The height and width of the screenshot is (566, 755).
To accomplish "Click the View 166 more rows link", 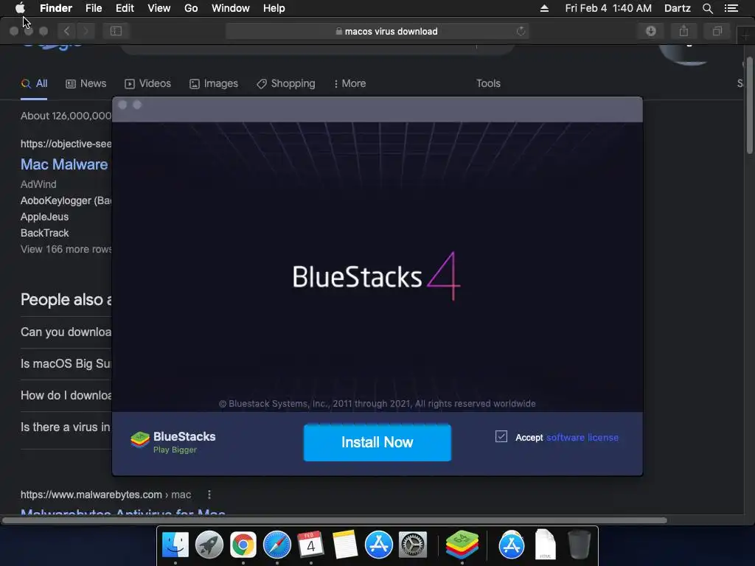I will 66,249.
